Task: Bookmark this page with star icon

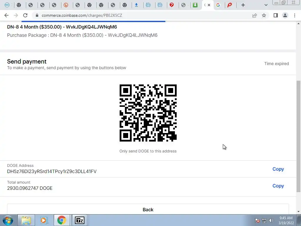Action: click(x=264, y=15)
